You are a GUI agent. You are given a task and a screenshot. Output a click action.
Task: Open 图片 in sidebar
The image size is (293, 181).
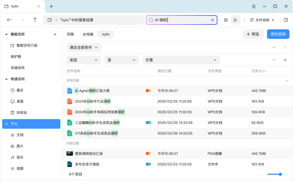click(x=17, y=146)
